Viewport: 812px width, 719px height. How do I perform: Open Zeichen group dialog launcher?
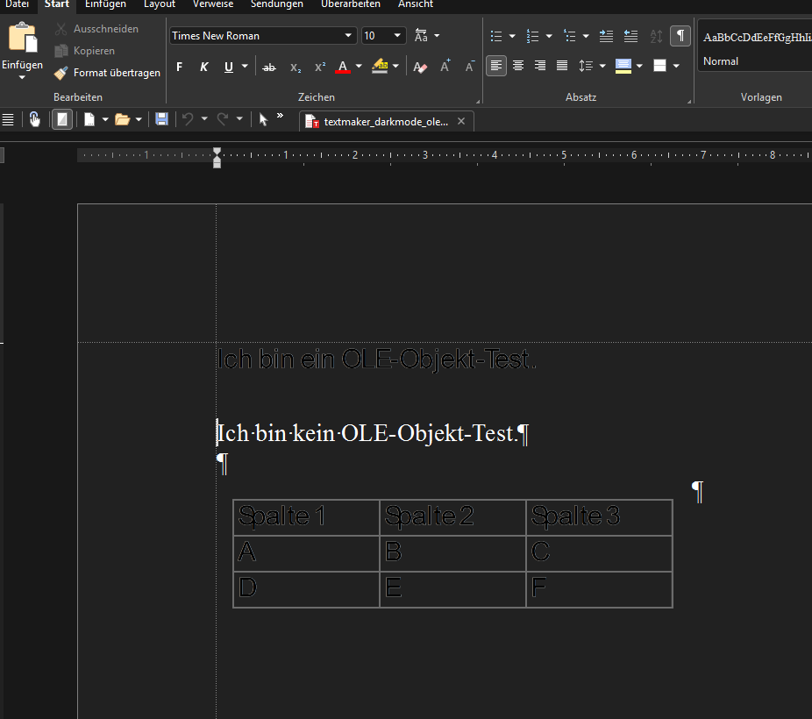pos(478,101)
